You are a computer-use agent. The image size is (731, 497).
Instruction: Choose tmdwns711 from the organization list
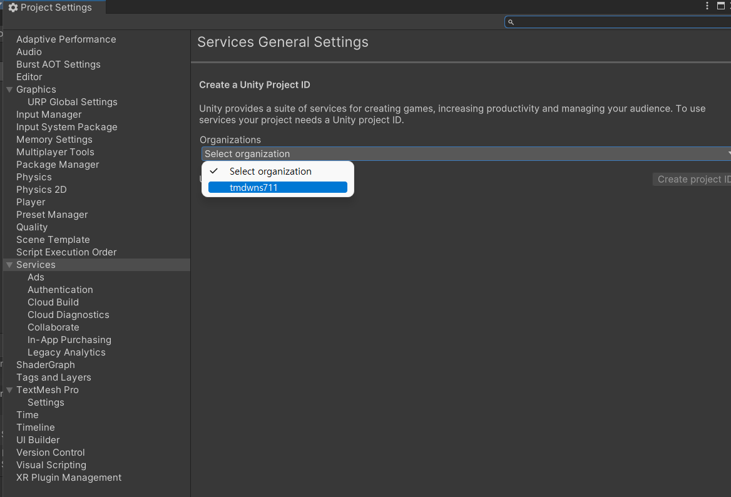point(277,187)
